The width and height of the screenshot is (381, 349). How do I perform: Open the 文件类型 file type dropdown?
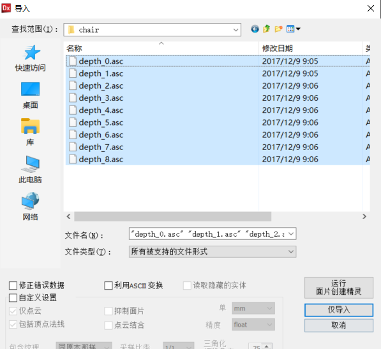213,251
